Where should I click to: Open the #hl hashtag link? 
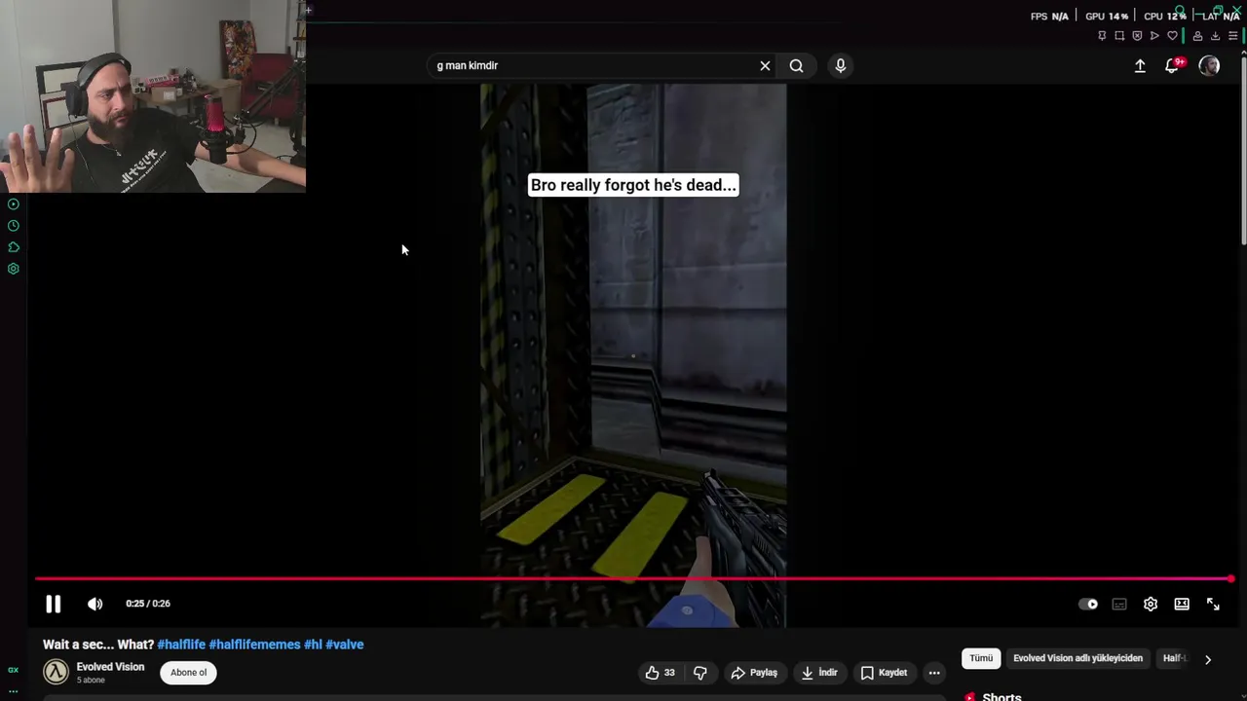313,645
